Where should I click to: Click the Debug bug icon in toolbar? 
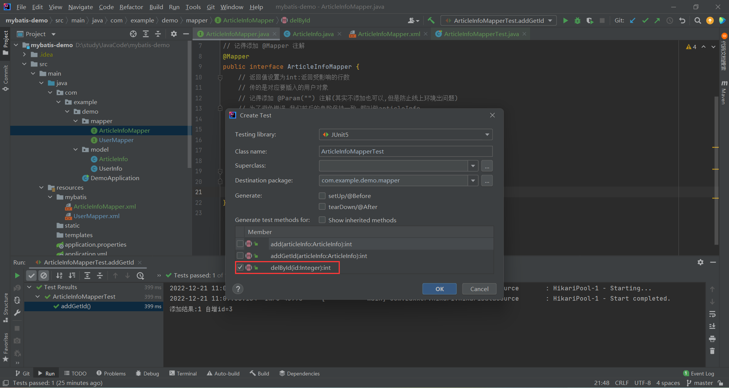[x=578, y=21]
